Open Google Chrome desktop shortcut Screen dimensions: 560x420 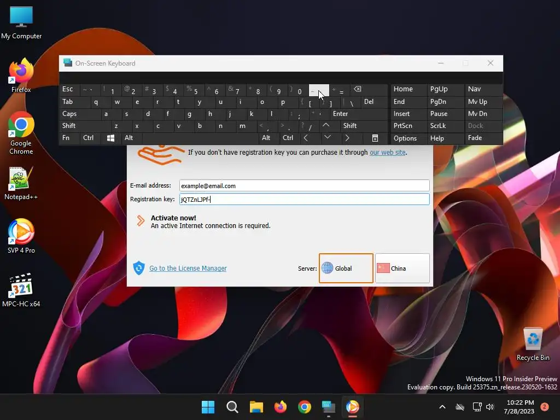click(x=21, y=133)
